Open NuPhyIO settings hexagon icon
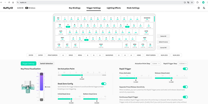The image size is (208, 104). (x=199, y=8)
